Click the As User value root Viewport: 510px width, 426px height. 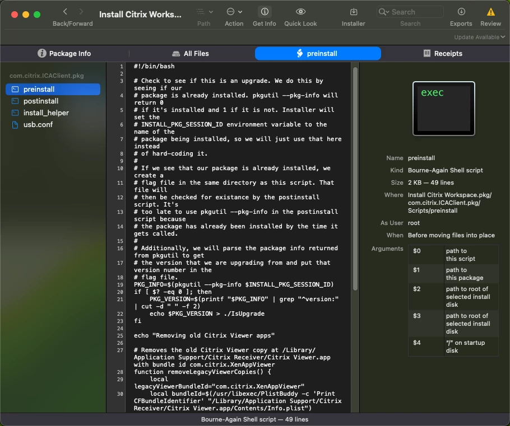tap(414, 223)
